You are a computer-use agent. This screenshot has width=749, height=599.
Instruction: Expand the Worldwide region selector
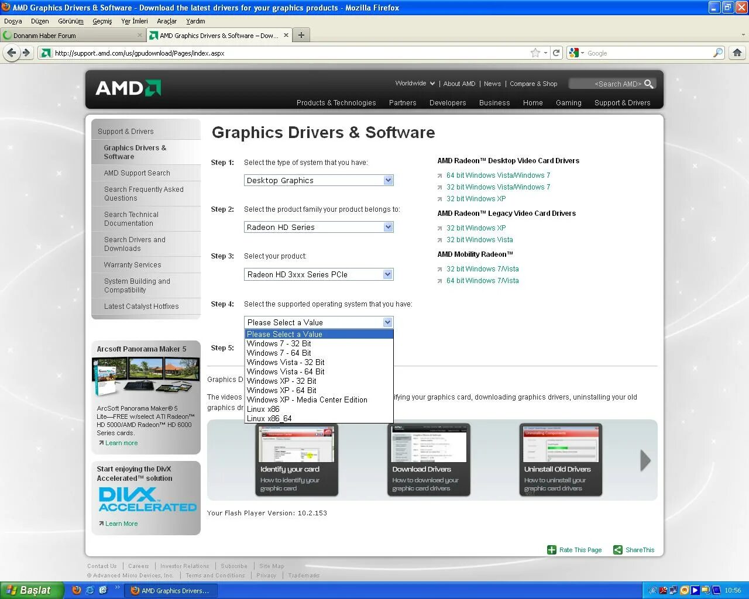point(415,83)
